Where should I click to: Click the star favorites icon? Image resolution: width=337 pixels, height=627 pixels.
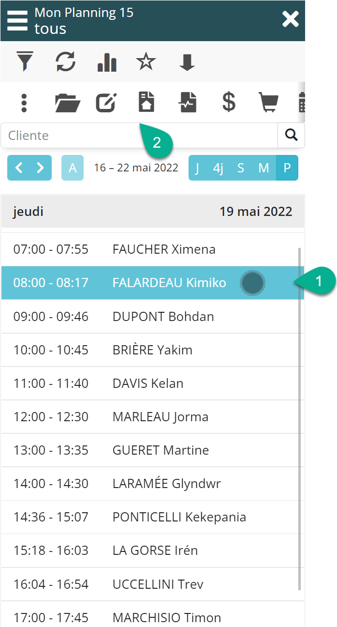[x=146, y=62]
